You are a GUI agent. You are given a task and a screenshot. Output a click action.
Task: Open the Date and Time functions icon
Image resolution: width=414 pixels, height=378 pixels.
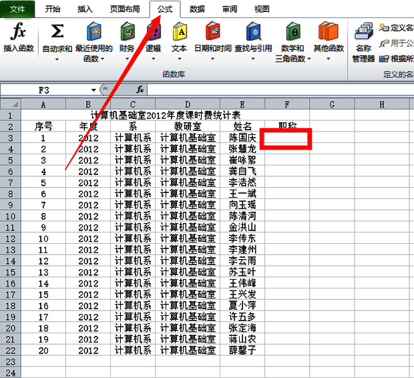pyautogui.click(x=213, y=31)
